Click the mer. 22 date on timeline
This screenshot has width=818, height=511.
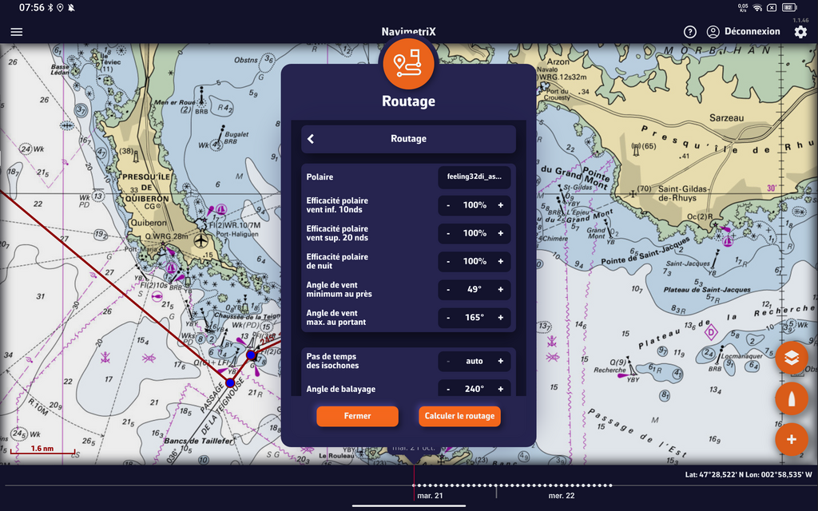pyautogui.click(x=561, y=496)
